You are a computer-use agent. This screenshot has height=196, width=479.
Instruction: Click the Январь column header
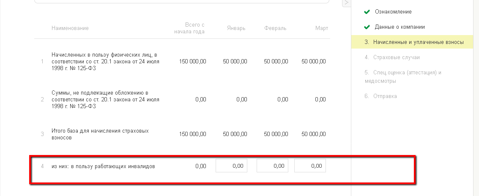[x=236, y=28]
